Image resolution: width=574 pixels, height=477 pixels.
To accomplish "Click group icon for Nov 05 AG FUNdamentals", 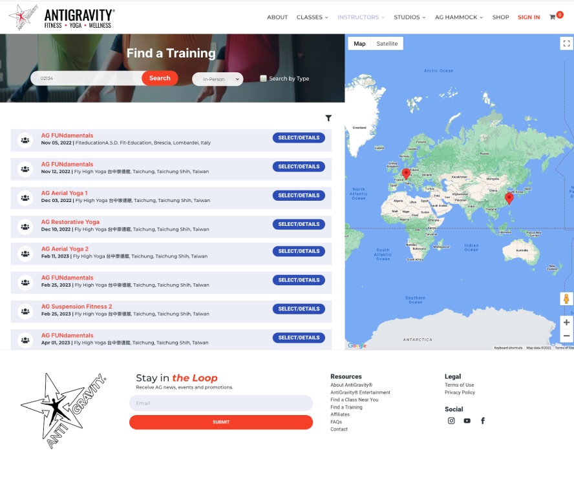I will [25, 140].
